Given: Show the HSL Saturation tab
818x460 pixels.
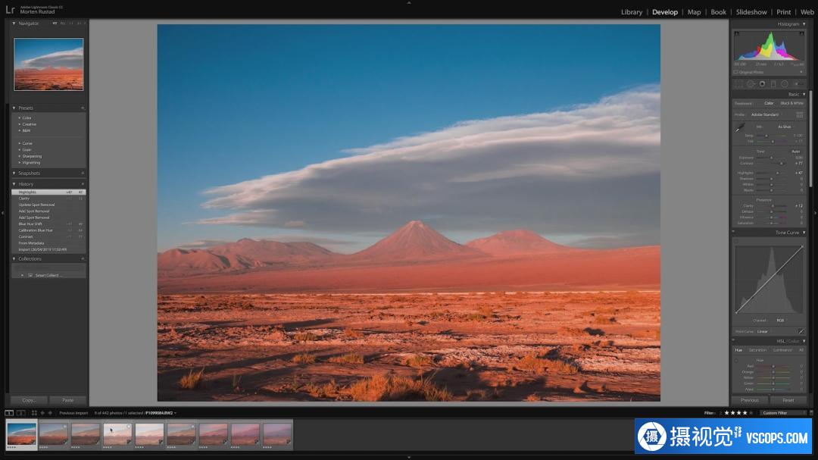Looking at the screenshot, I should [757, 350].
